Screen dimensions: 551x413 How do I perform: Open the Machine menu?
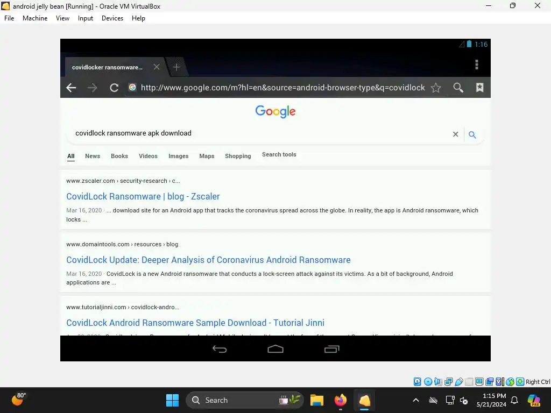[x=35, y=18]
